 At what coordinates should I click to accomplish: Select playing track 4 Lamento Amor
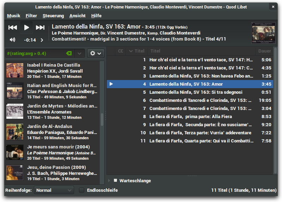point(190,84)
